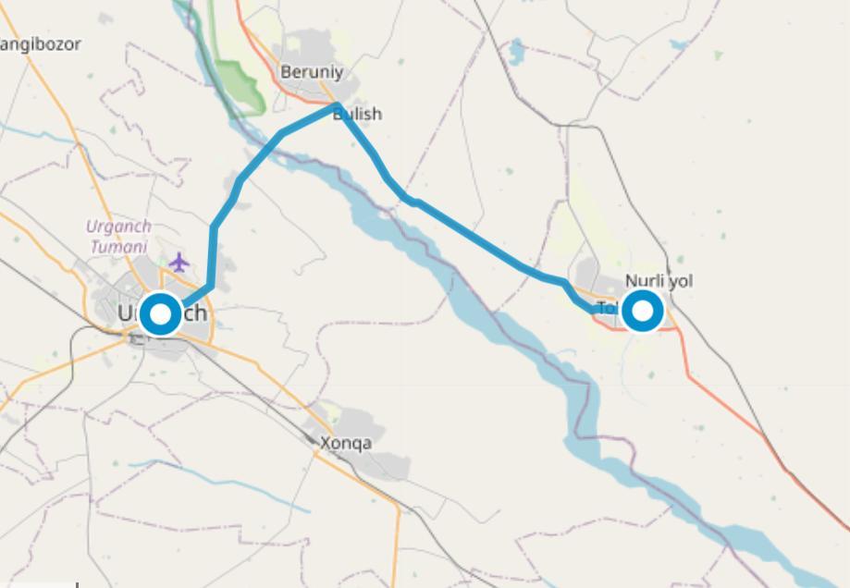Viewport: 850px width, 588px height.
Task: Select the Xonqa town label
Action: pos(346,443)
